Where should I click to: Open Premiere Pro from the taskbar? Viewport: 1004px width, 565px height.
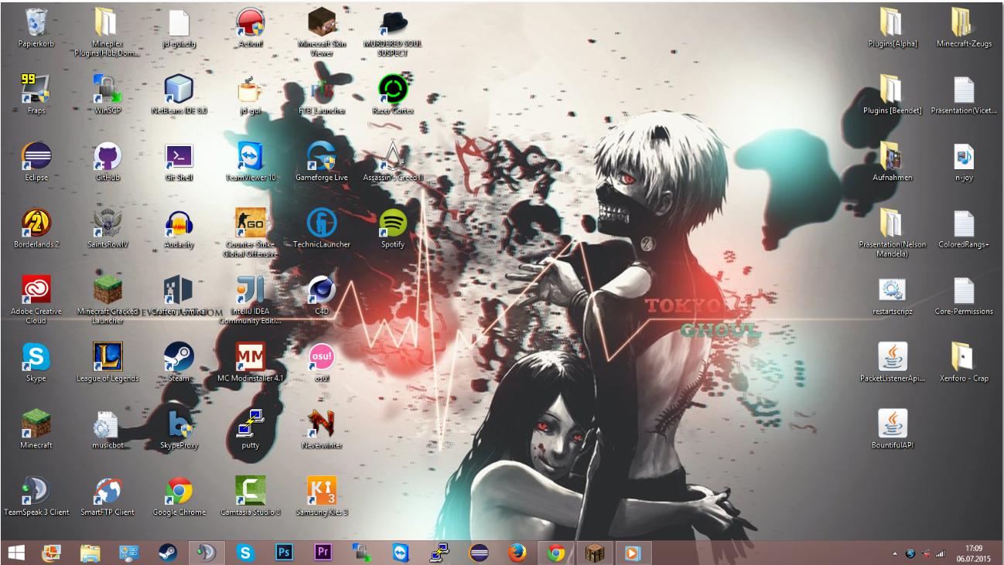pyautogui.click(x=323, y=553)
